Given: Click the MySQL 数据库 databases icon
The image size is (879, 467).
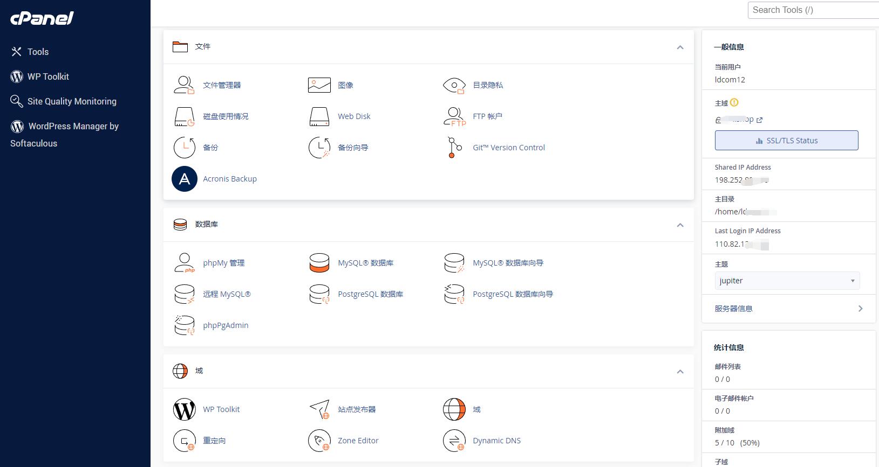Looking at the screenshot, I should coord(319,263).
